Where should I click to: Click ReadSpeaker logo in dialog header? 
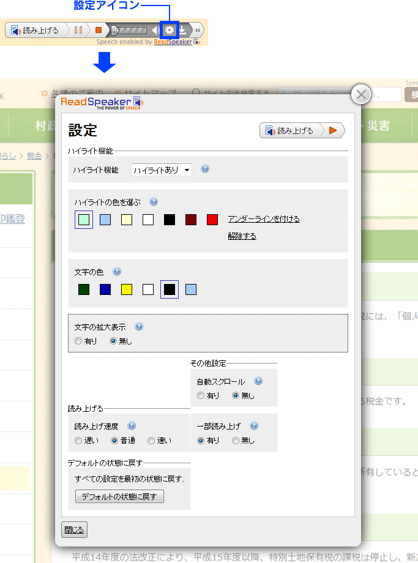[x=102, y=103]
